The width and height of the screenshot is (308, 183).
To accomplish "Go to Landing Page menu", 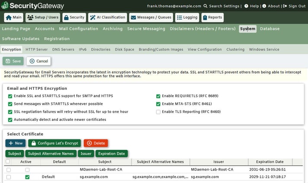I will point(16,29).
